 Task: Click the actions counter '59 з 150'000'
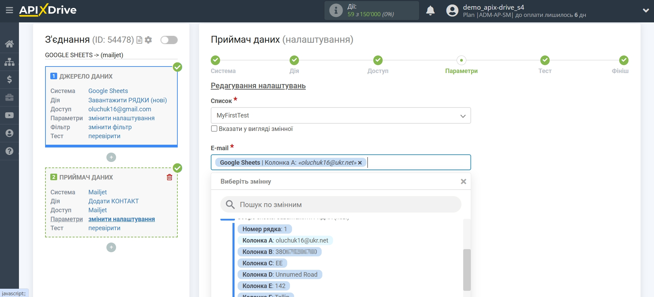tap(371, 14)
